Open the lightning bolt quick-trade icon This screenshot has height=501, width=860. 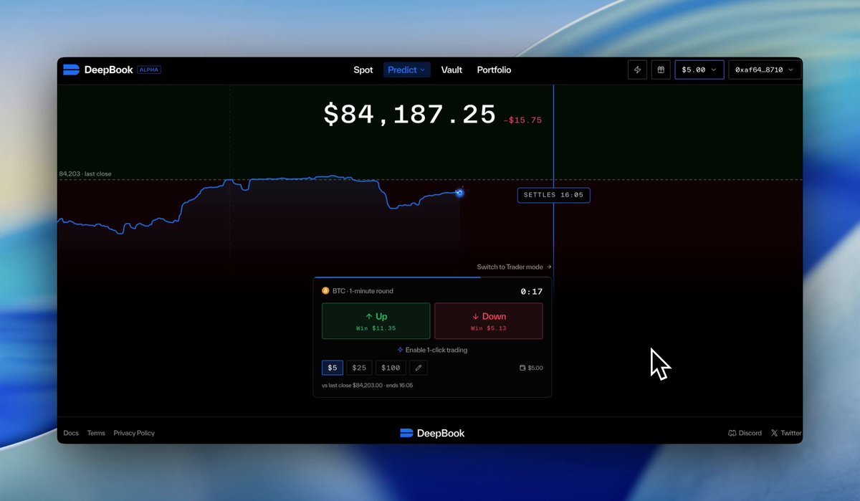coord(637,70)
